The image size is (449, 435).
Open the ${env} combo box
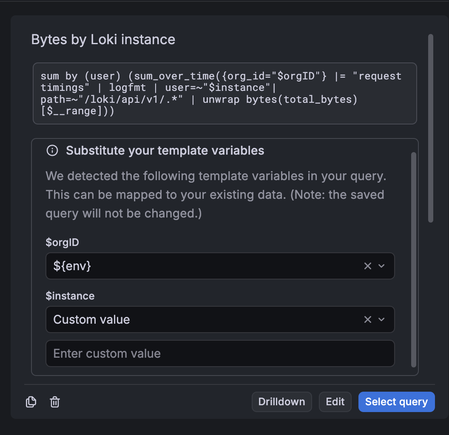pyautogui.click(x=204, y=266)
